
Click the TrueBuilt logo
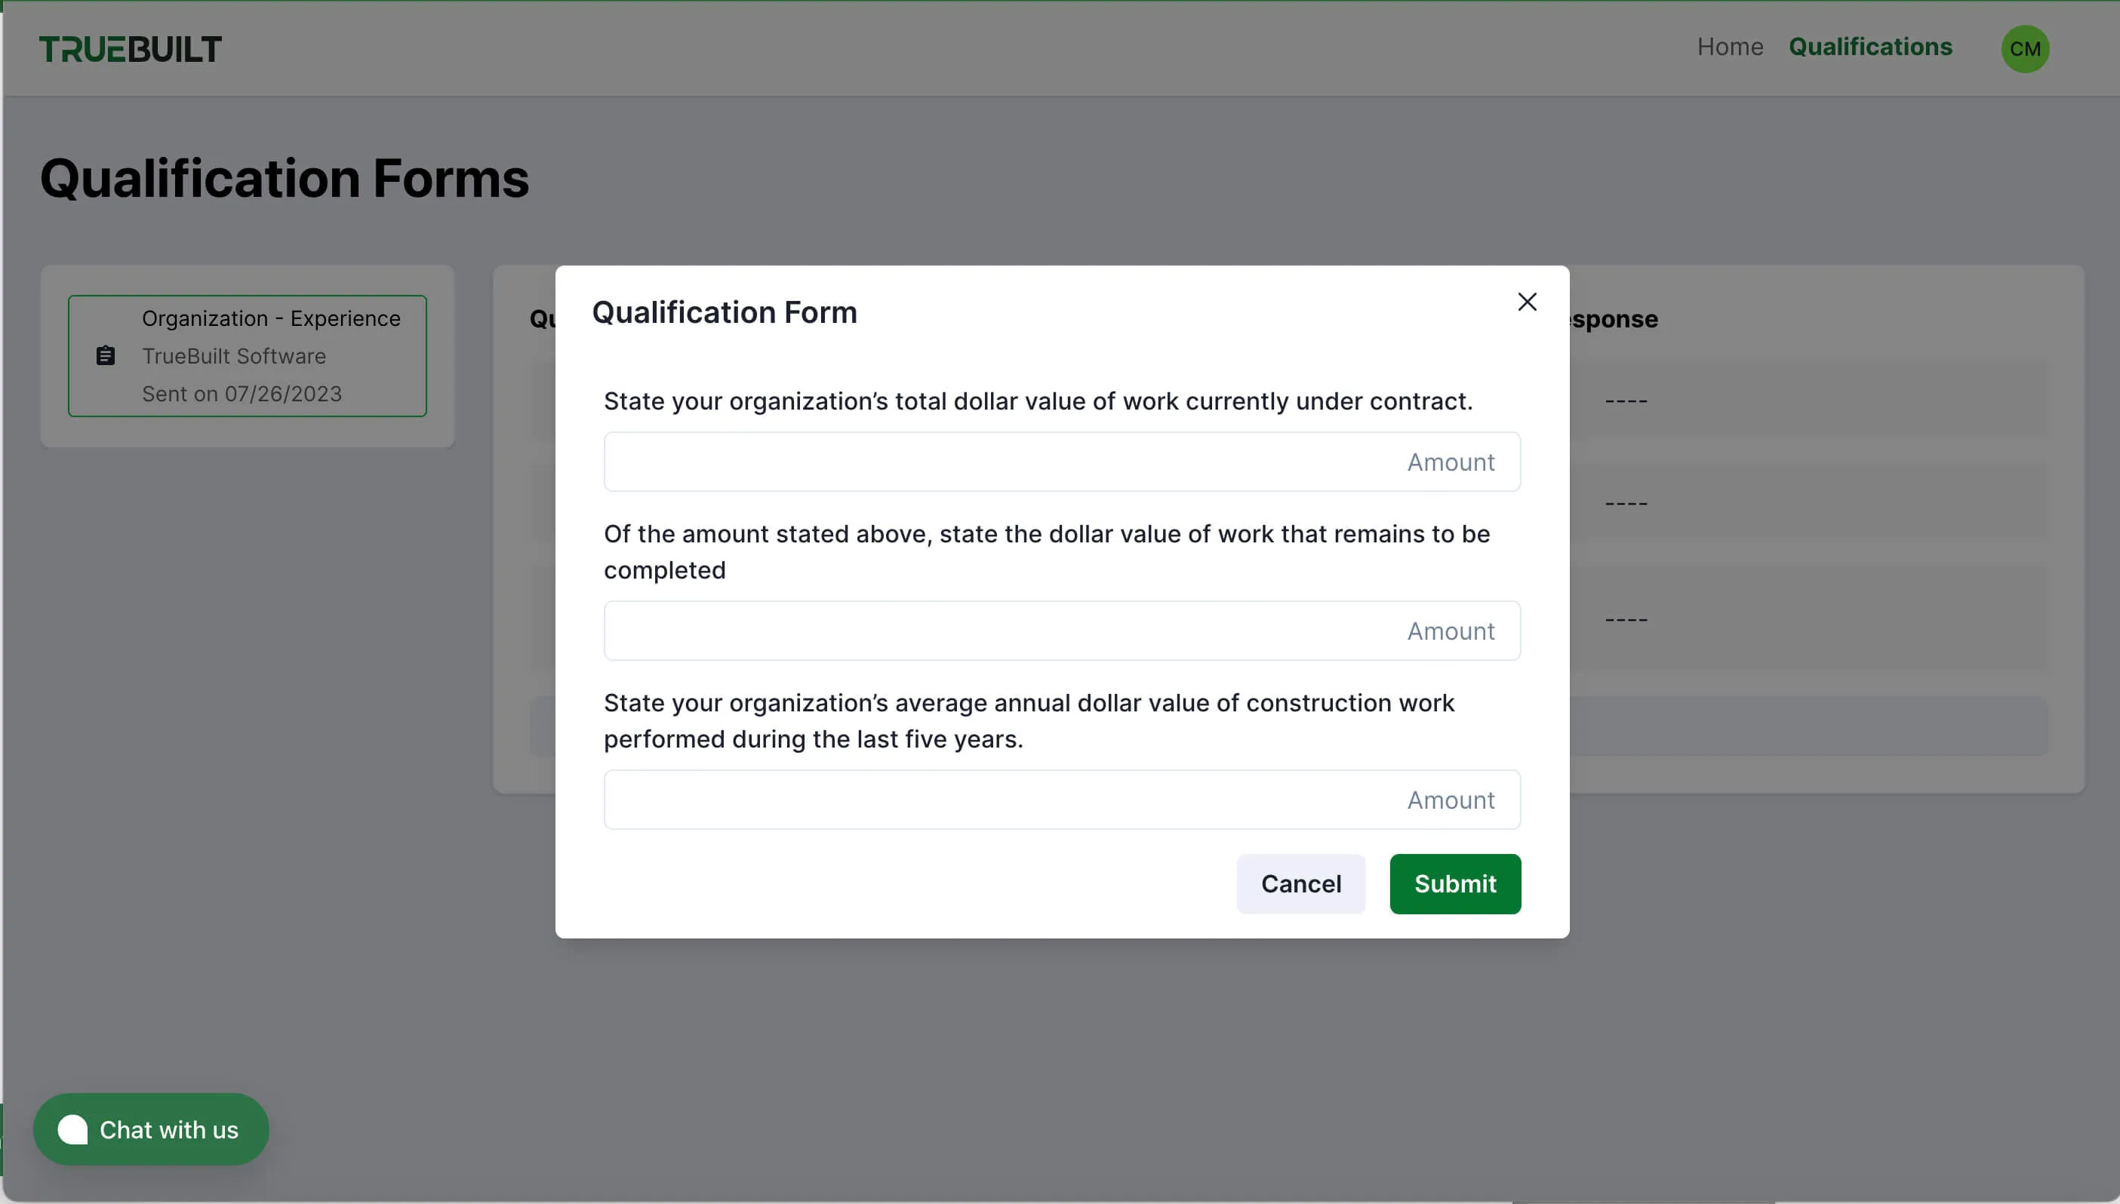point(130,49)
